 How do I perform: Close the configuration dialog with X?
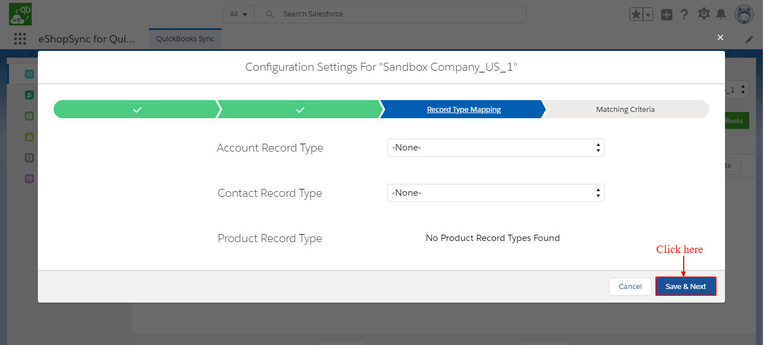pyautogui.click(x=720, y=37)
